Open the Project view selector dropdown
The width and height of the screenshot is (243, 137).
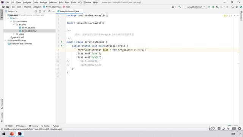pyautogui.click(x=11, y=11)
